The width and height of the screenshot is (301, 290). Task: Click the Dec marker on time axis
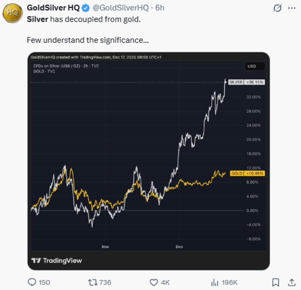[x=179, y=247]
